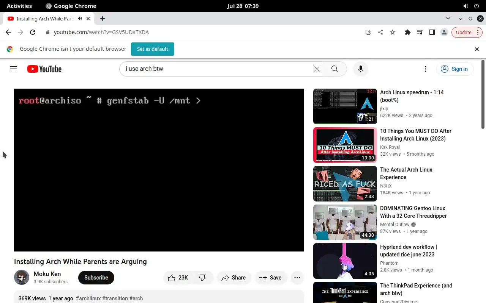
Task: Click the page vertical scrollbar
Action: tap(483, 94)
